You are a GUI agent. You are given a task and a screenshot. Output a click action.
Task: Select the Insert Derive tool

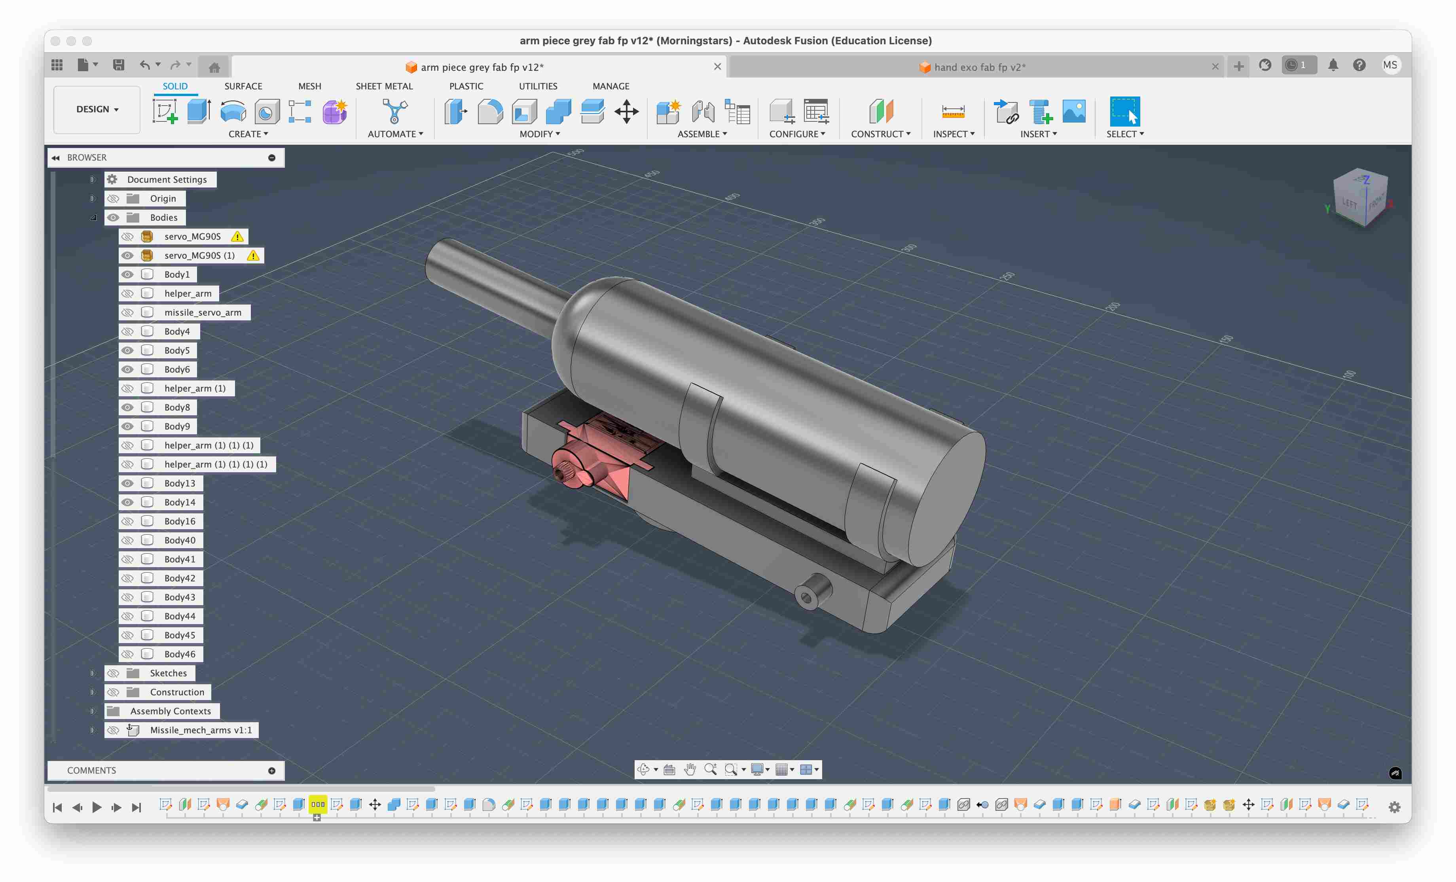tap(1006, 111)
